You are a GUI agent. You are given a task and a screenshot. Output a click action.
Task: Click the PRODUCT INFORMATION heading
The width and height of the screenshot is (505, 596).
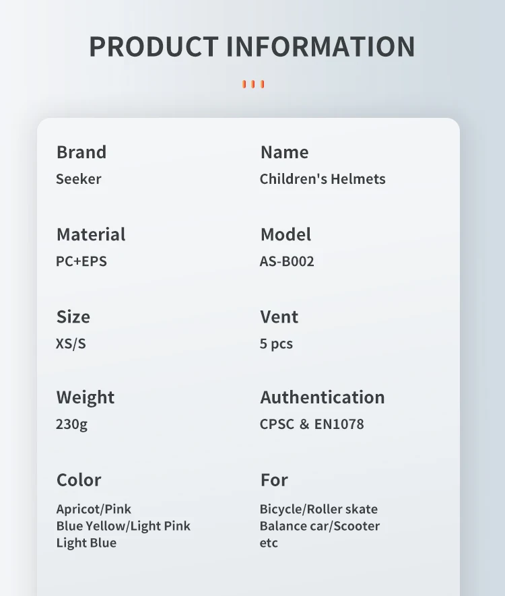click(252, 46)
